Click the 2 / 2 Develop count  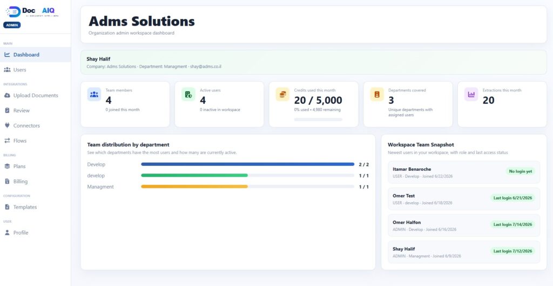(363, 164)
